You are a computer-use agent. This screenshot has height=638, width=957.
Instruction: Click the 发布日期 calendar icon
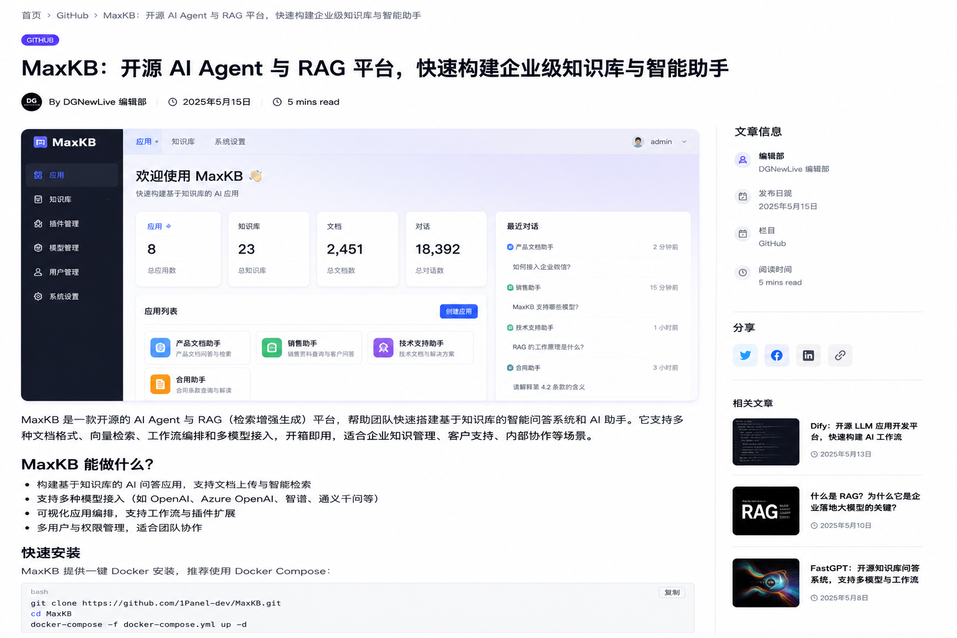point(743,197)
